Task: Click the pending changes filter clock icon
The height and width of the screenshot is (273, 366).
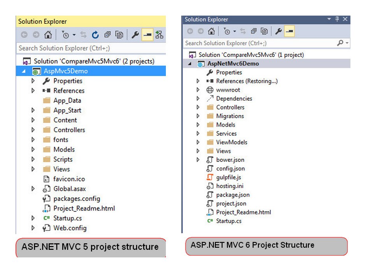Action: click(x=66, y=34)
